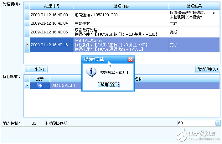
Task: Click row selector arrow of 16:40:46 row
Action: tap(27, 45)
